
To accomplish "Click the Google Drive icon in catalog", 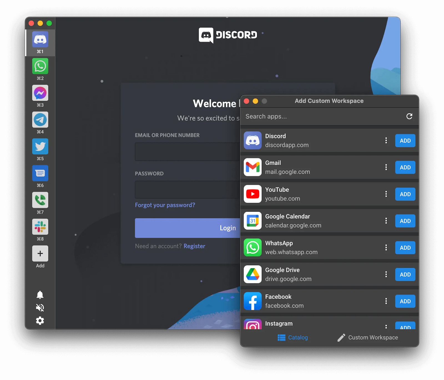I will [253, 274].
